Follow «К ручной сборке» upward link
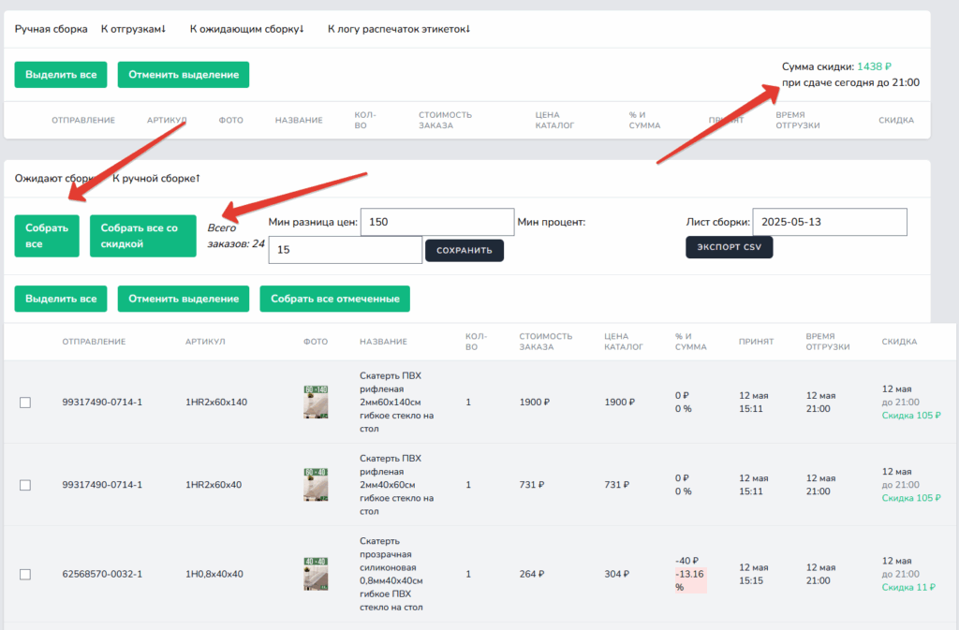This screenshot has height=630, width=959. 156,179
